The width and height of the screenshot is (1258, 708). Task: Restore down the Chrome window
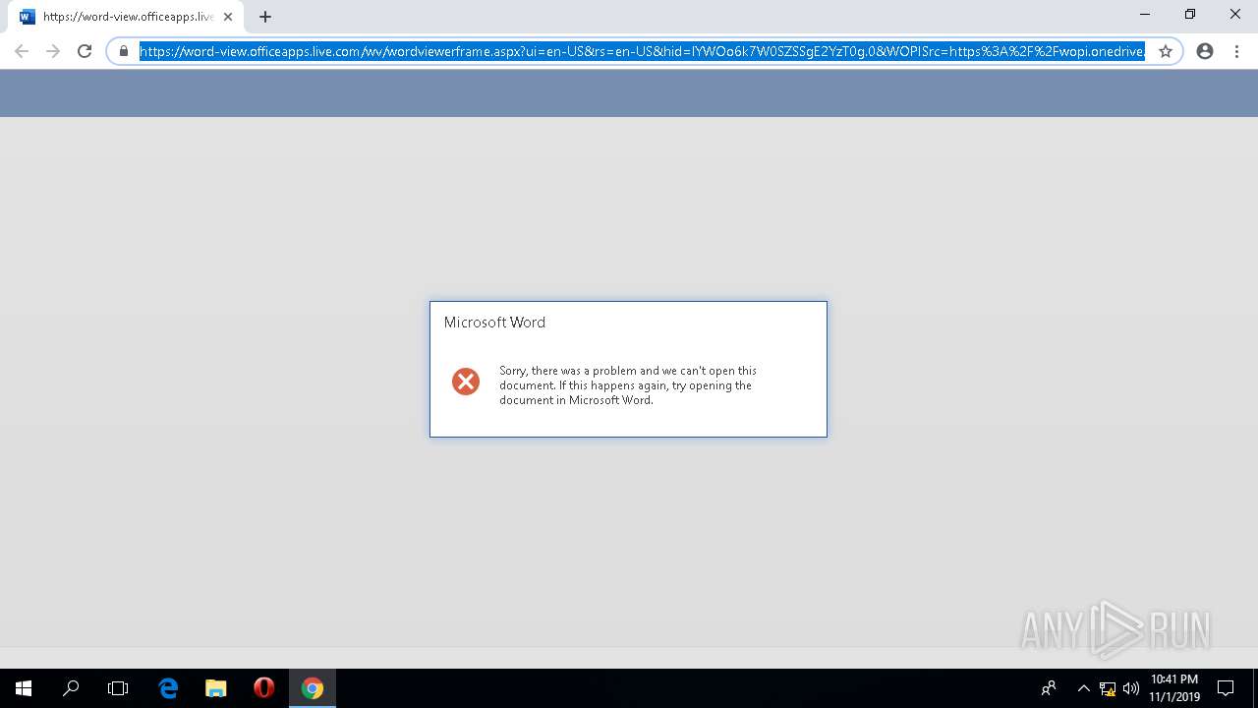coord(1190,15)
